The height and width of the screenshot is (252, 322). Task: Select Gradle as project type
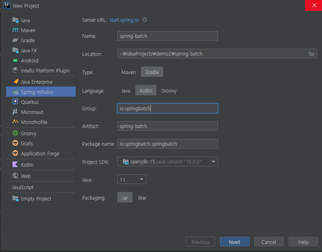pos(152,72)
